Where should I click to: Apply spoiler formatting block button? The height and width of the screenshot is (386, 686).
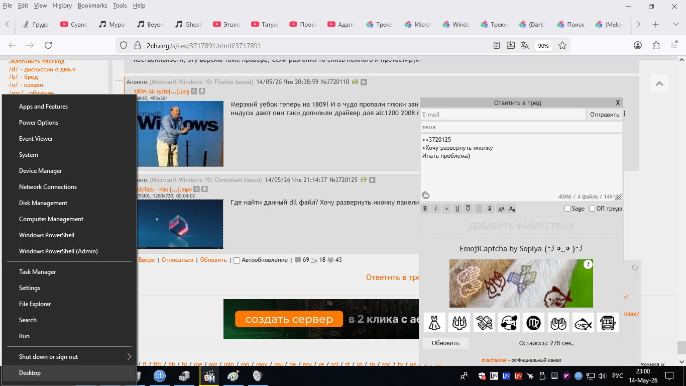pos(479,209)
